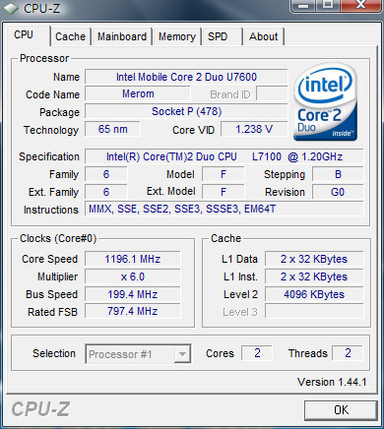Viewport: 384px width, 429px height.
Task: Switch to the Cache tab
Action: (70, 36)
